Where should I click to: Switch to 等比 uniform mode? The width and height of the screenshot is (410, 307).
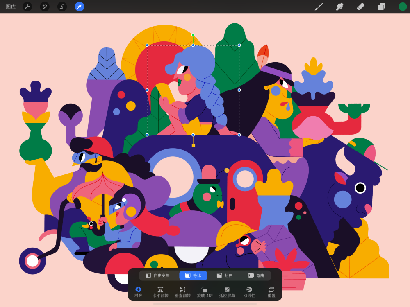(x=193, y=275)
